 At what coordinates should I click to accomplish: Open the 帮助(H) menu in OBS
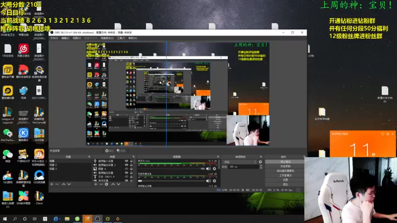click(132, 38)
